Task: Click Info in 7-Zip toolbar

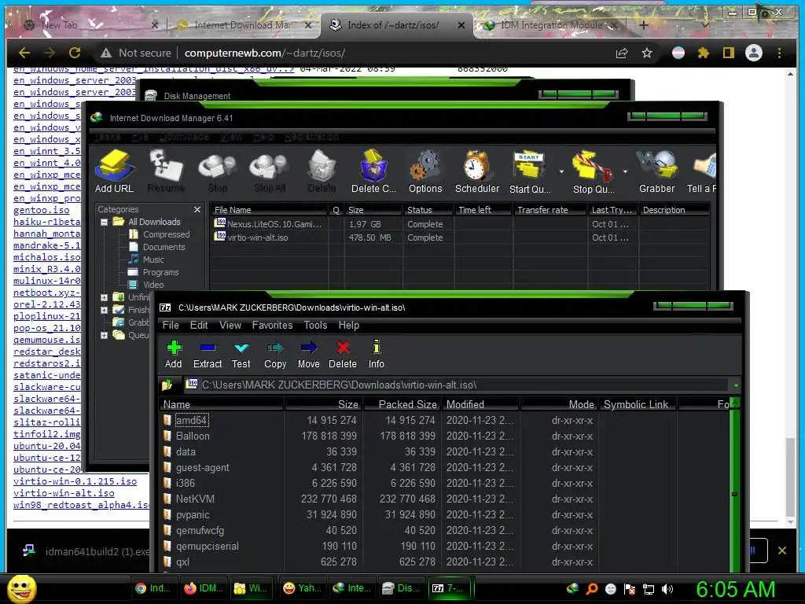Action: 377,355
